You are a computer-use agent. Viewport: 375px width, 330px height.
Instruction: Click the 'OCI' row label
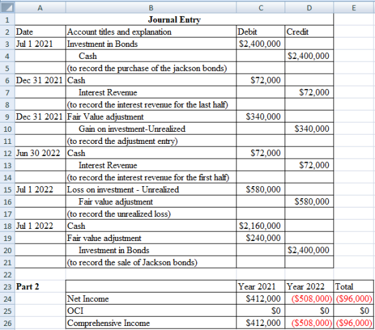(151, 311)
